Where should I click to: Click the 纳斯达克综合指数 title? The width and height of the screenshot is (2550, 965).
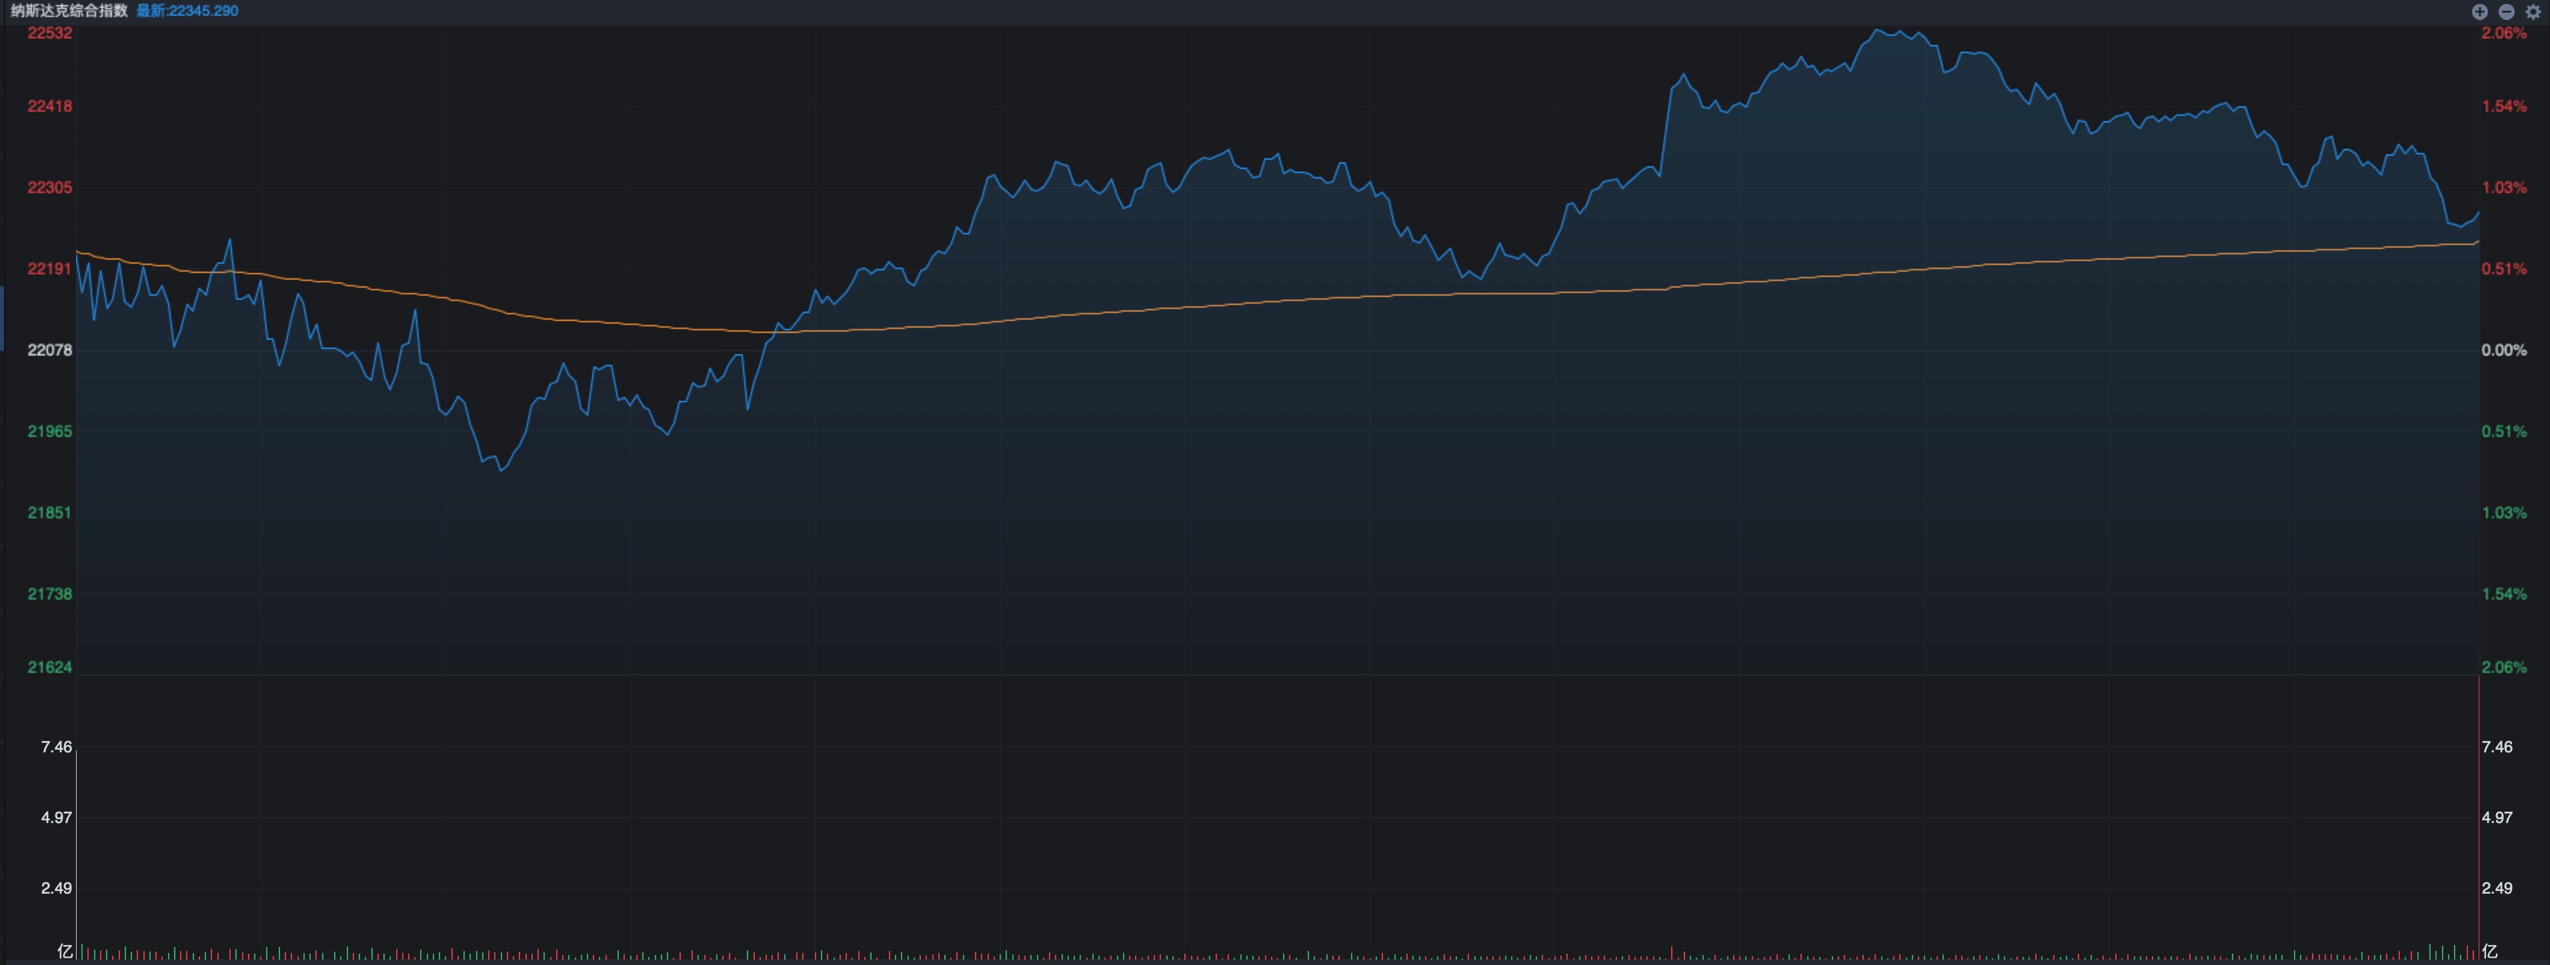click(x=69, y=11)
